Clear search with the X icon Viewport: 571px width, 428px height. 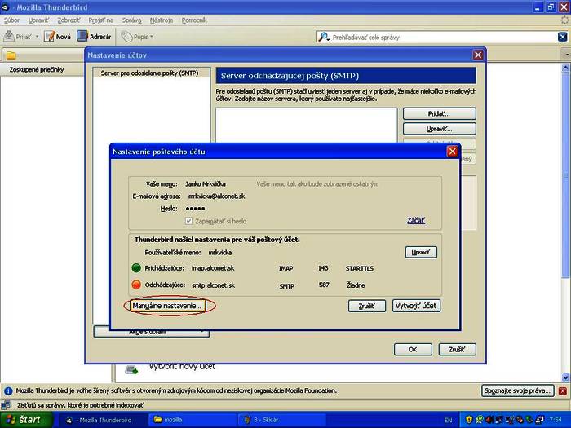[562, 37]
